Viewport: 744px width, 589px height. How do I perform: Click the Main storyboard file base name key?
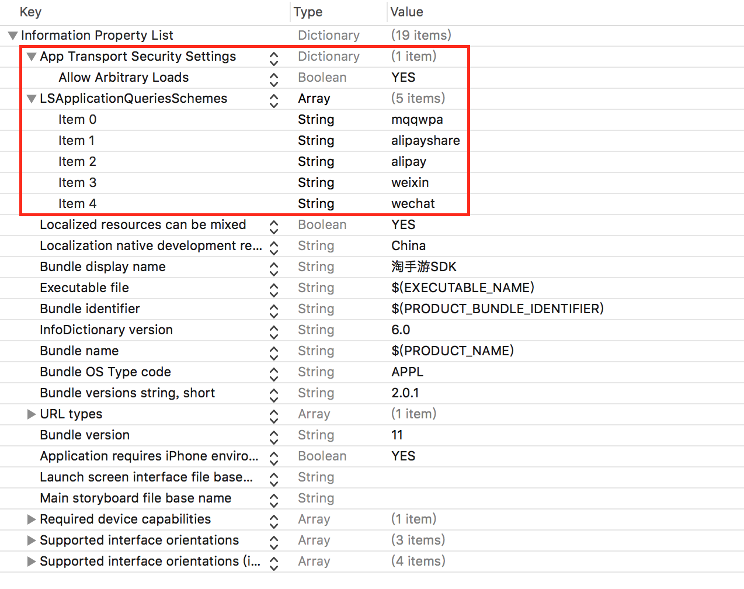point(135,499)
